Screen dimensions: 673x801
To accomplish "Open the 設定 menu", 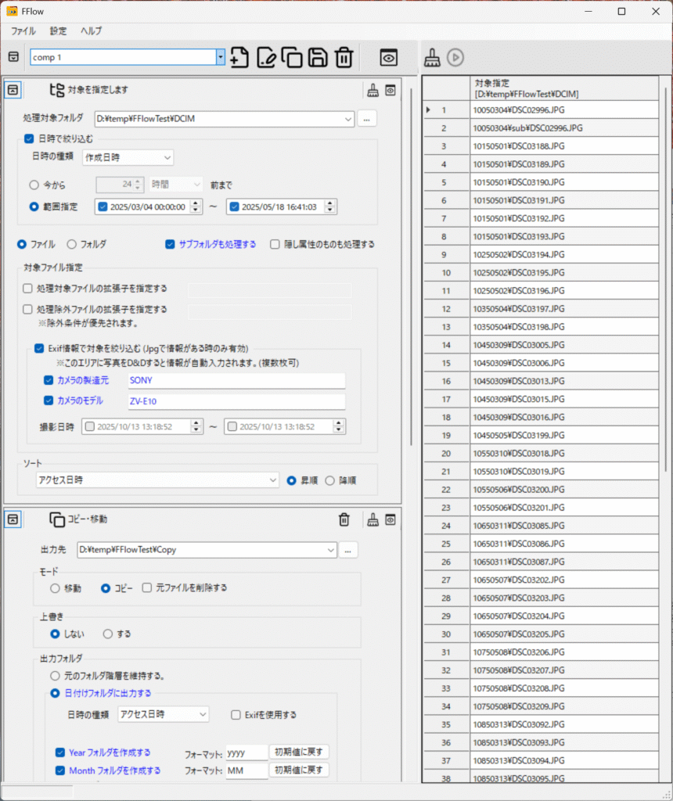I will point(59,31).
